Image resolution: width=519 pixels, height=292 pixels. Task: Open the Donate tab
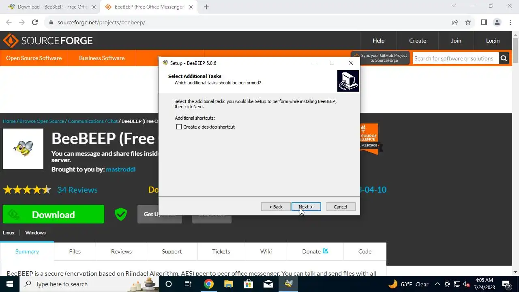point(315,251)
